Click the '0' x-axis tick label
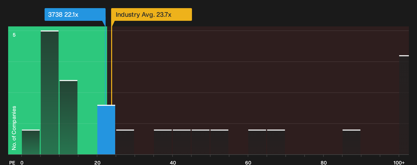 tap(22, 162)
